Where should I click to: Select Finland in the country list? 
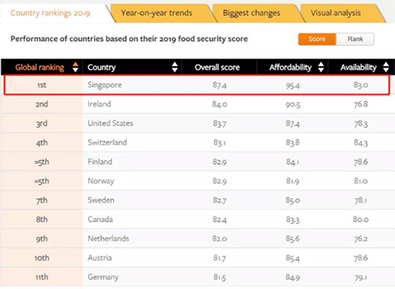tap(100, 162)
